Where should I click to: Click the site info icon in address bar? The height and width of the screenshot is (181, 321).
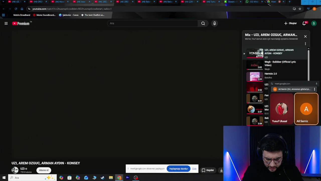coord(29,9)
